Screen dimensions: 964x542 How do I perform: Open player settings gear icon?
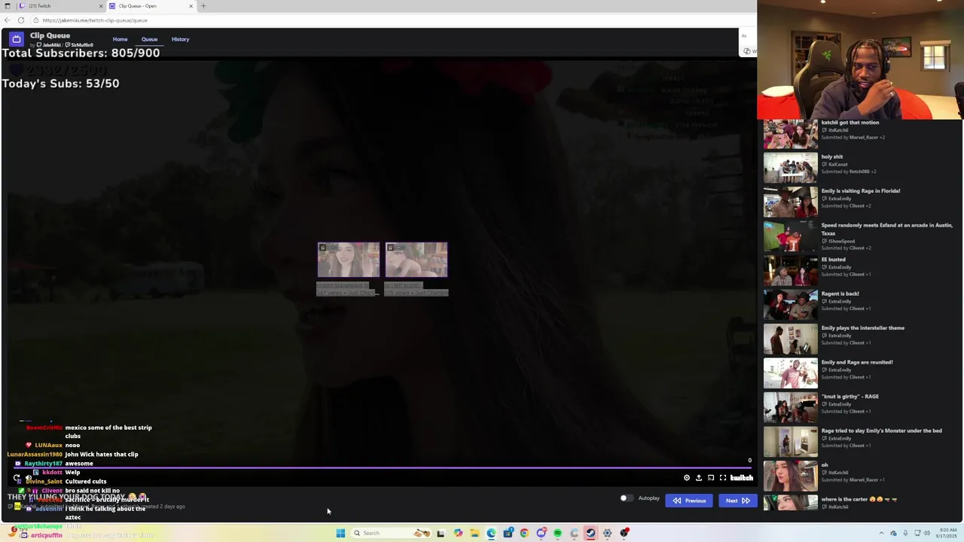tap(686, 478)
